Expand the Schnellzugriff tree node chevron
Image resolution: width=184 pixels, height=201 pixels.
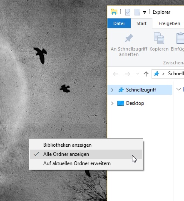(112, 90)
